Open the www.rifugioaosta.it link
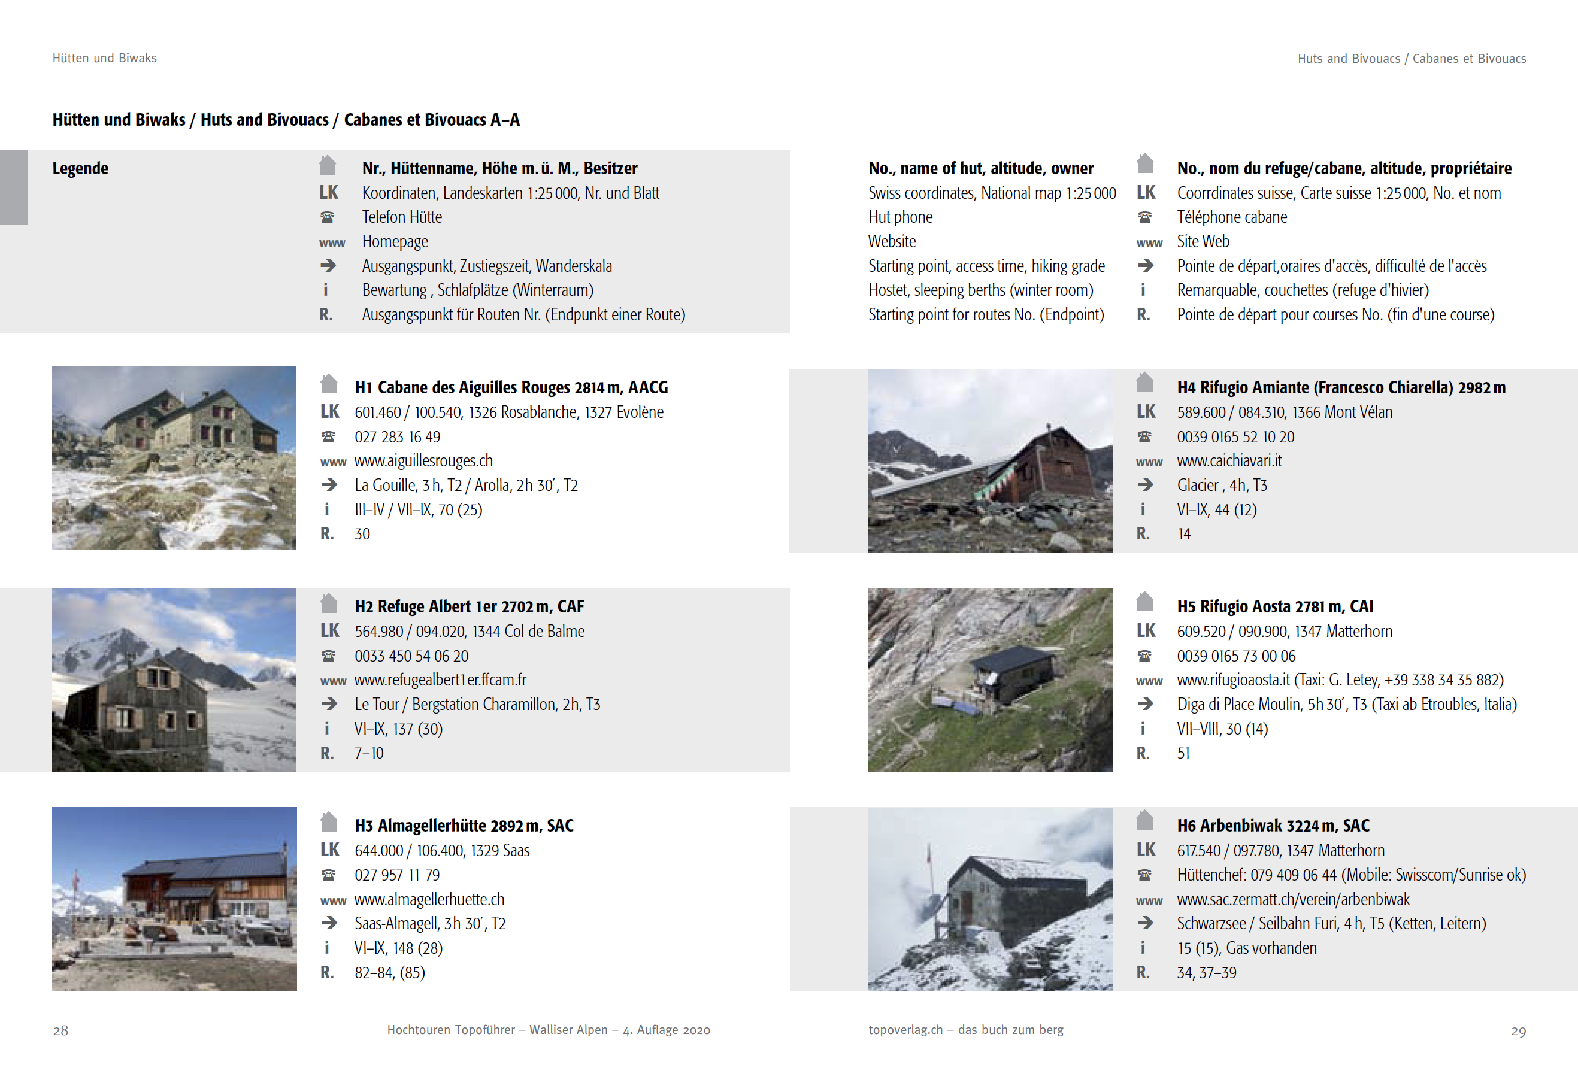 pyautogui.click(x=1233, y=680)
